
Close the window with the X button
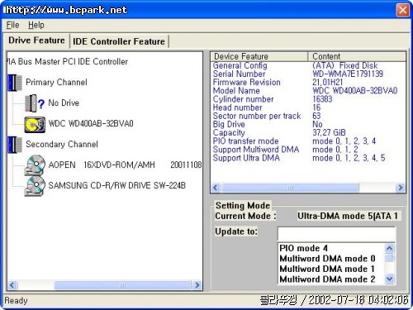402,11
